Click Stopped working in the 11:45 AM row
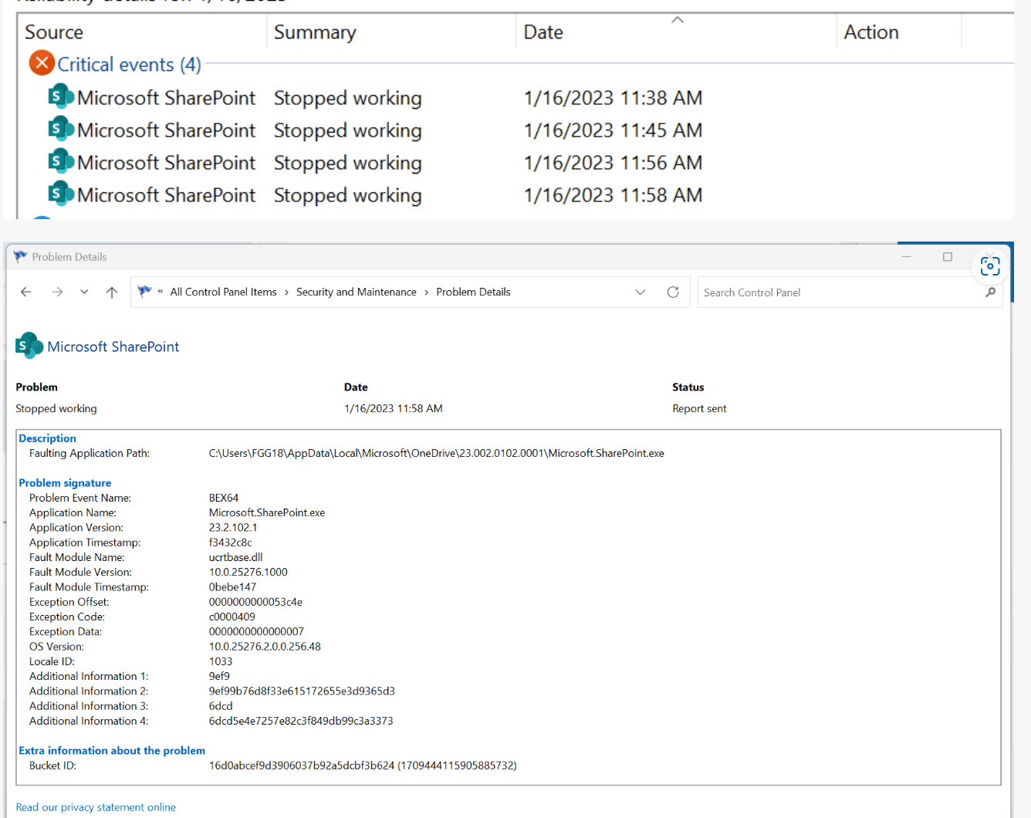The image size is (1031, 818). (347, 131)
